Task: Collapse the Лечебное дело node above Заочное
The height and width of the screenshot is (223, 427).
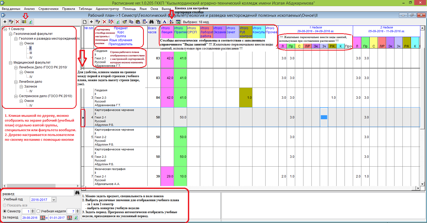Action: 16,82
